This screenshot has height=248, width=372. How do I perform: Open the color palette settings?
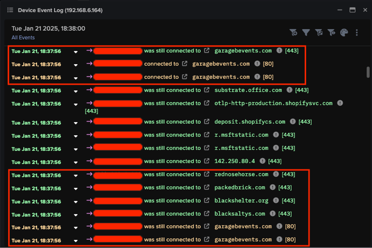point(344,32)
